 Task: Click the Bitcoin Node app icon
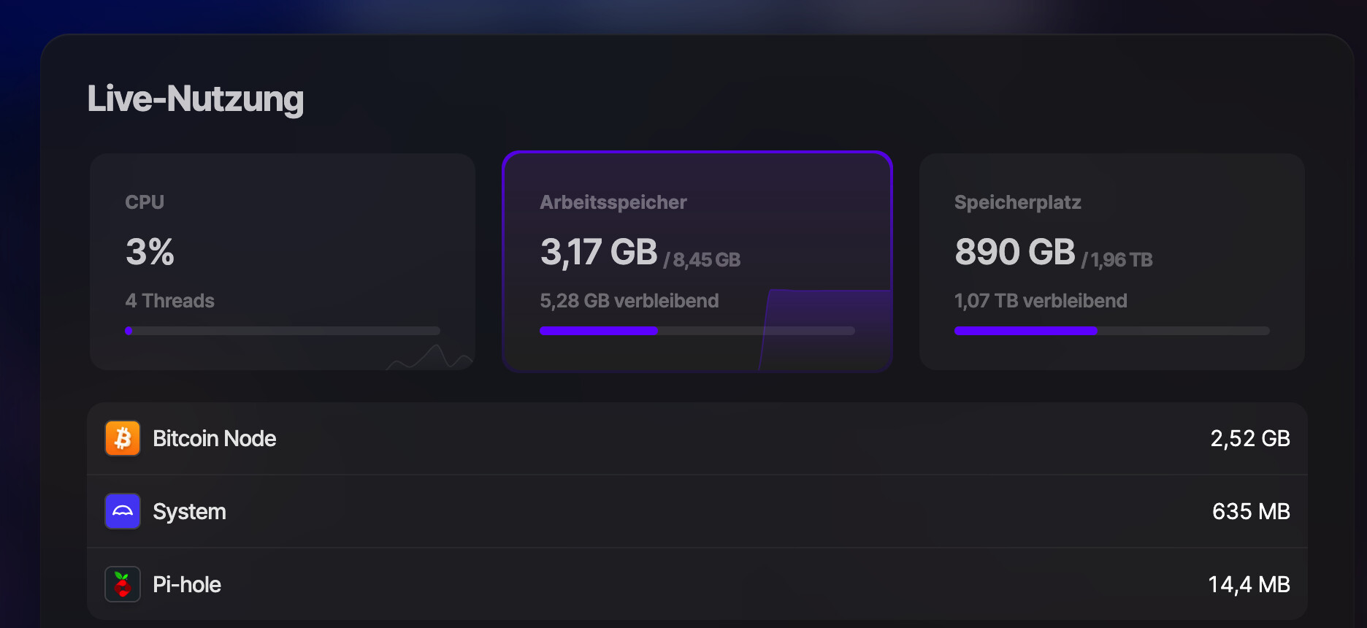pyautogui.click(x=123, y=438)
